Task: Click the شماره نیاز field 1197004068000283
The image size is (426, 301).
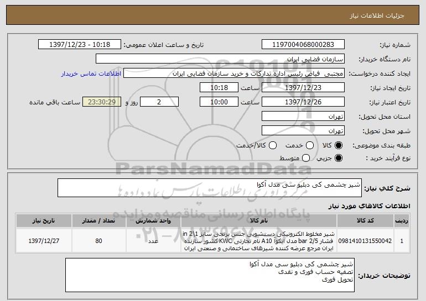Action: (x=303, y=44)
